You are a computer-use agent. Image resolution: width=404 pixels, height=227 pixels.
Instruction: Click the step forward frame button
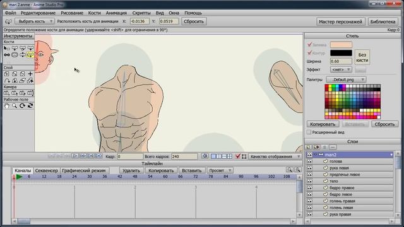(x=83, y=156)
